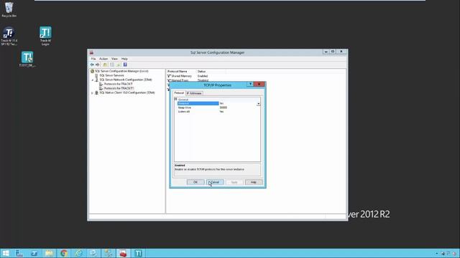Viewport: 460px width, 258px height.
Task: Click the Back arrow toolbar icon
Action: [92, 64]
